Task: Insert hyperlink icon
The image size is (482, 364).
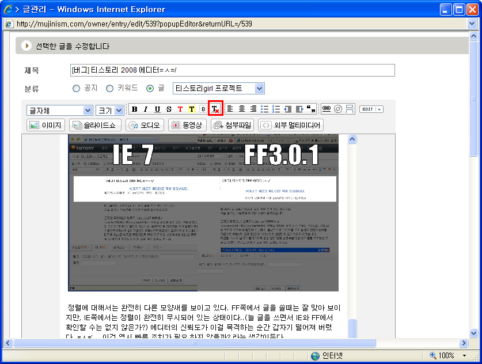Action: coord(327,109)
